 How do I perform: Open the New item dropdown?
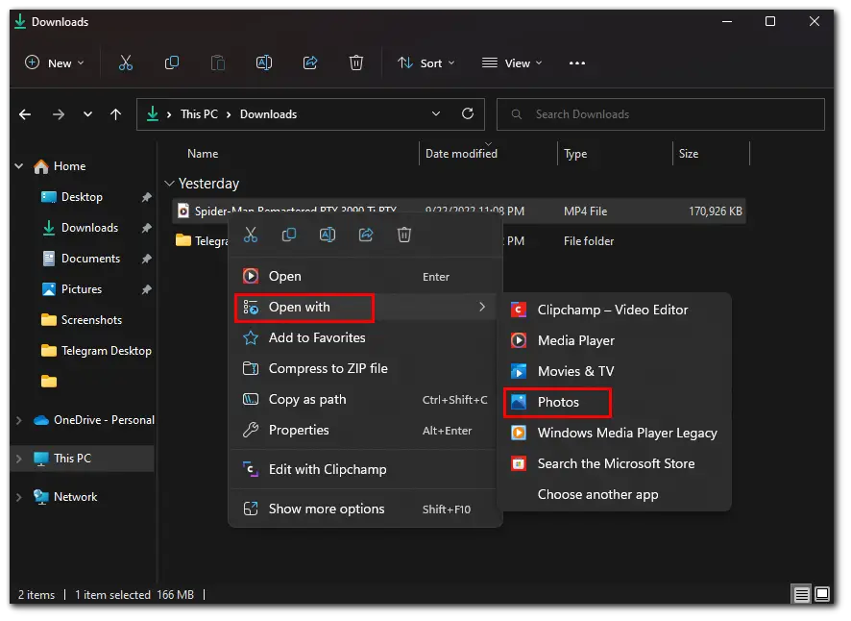55,63
